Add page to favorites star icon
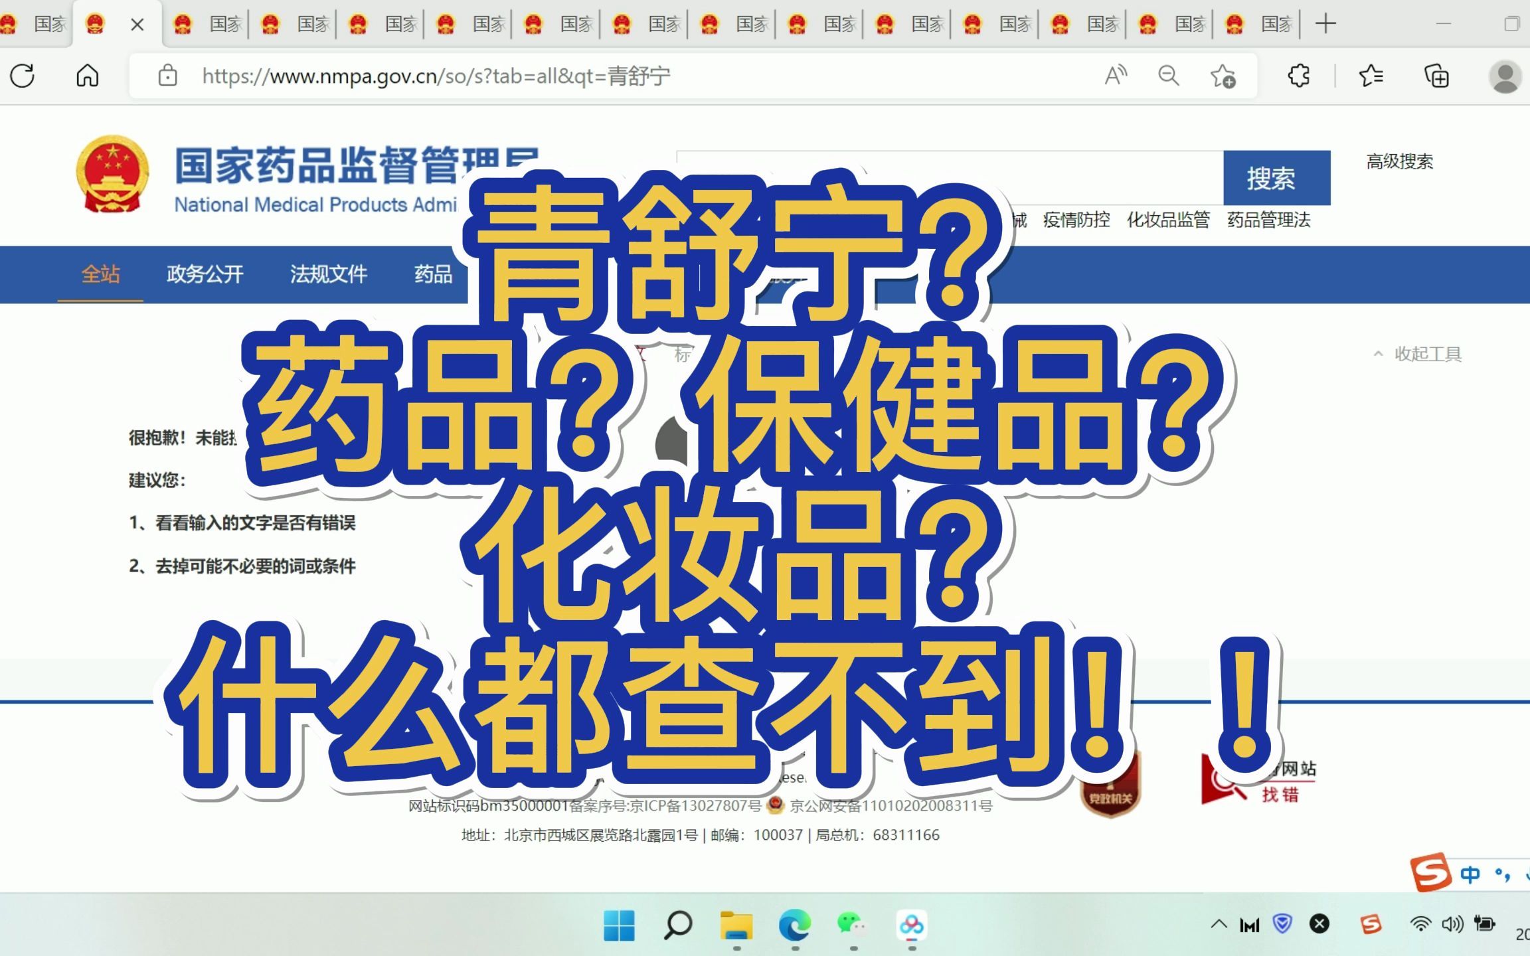This screenshot has height=956, width=1530. pos(1223,76)
